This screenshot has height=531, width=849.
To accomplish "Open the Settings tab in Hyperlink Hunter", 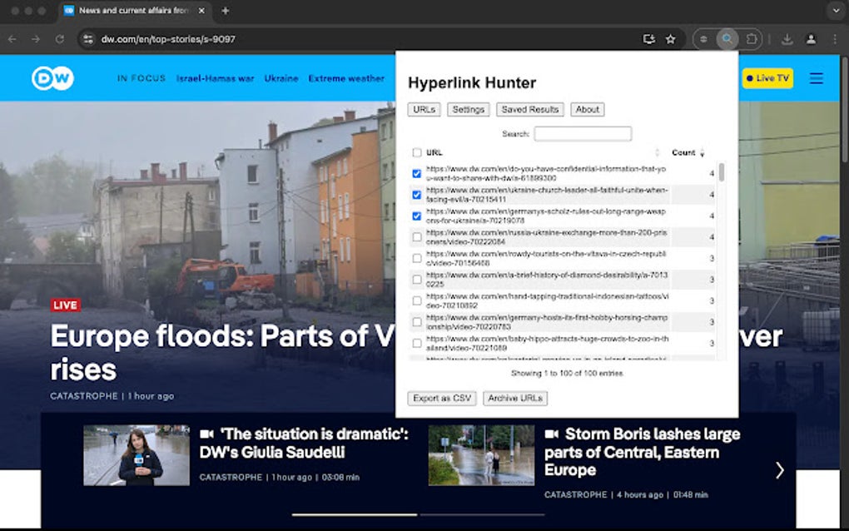I will 468,109.
